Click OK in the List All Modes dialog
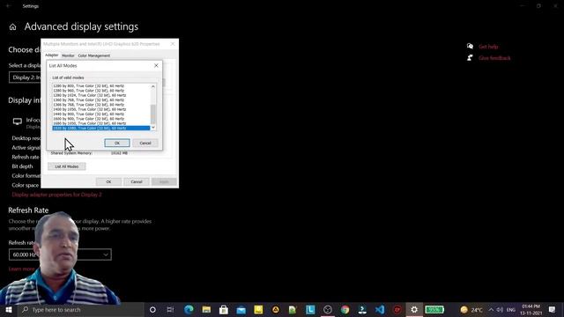 [117, 143]
